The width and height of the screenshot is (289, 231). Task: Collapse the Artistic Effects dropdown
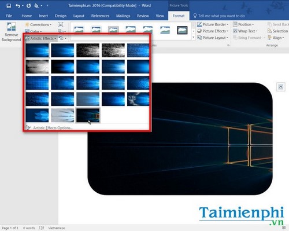tap(41, 38)
